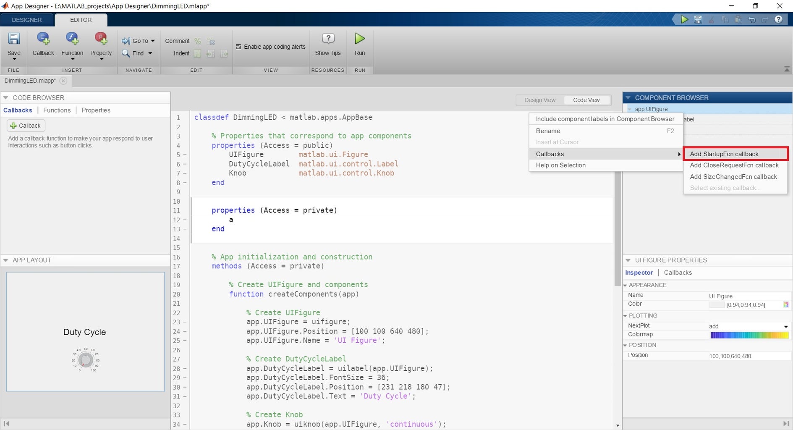Switch to the DESIGNER tab

click(26, 20)
